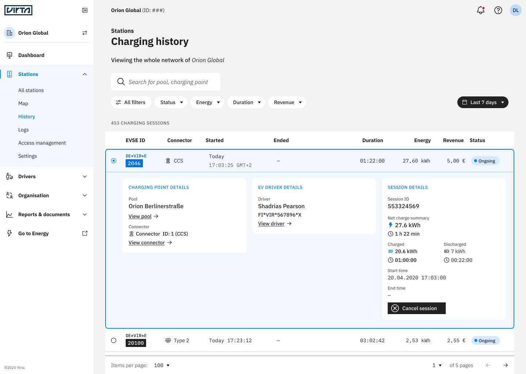This screenshot has width=526, height=374.
Task: Expand the Drivers menu chevron
Action: [x=85, y=176]
